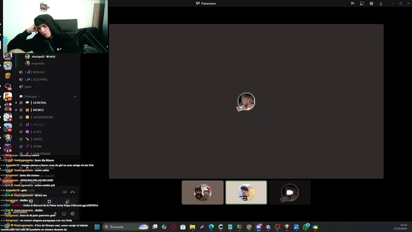The image size is (412, 232).
Task: Select the two cats participant tile
Action: pyautogui.click(x=202, y=192)
